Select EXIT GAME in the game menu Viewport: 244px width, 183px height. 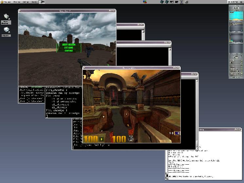coord(69,48)
